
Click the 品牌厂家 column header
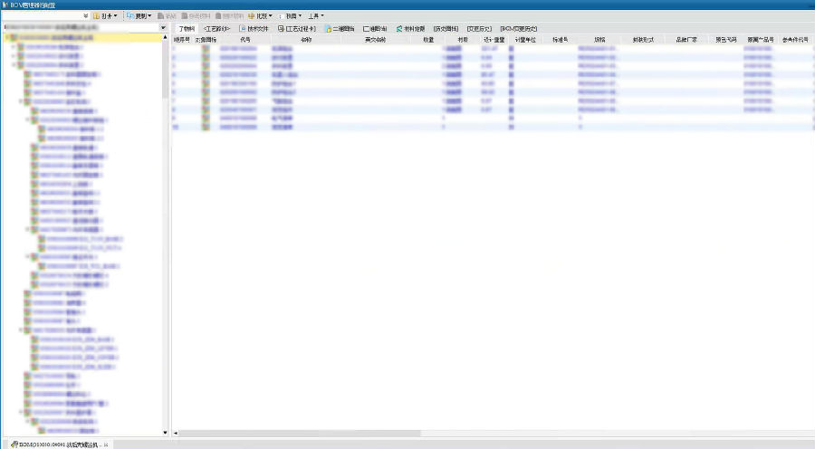(686, 40)
